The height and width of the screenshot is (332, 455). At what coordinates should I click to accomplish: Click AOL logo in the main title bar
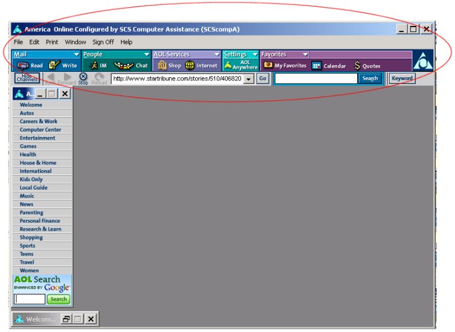coord(18,29)
